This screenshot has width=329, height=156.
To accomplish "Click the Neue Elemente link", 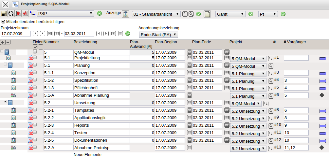I will [87, 155].
